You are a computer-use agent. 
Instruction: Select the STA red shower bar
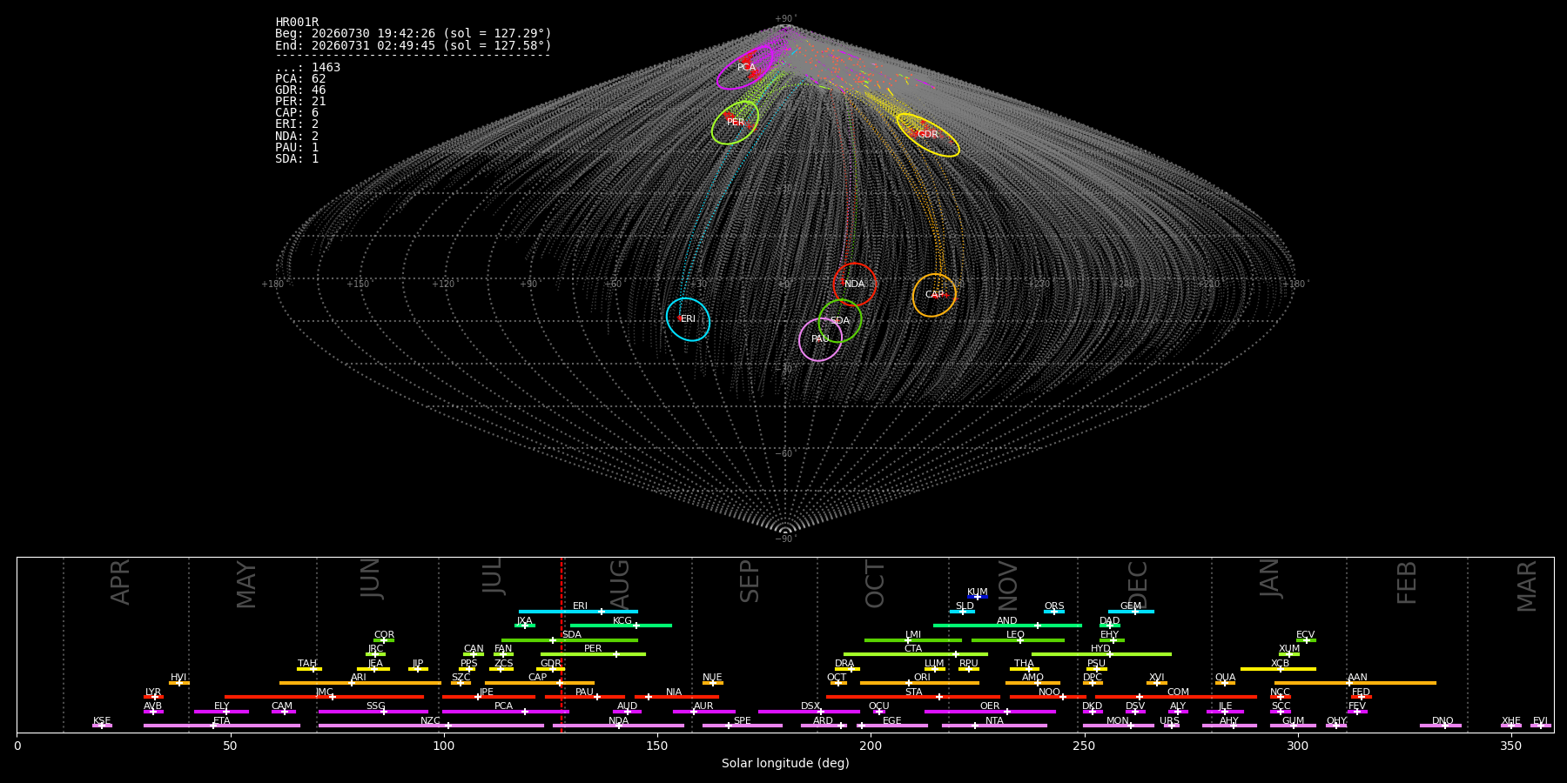pos(913,697)
